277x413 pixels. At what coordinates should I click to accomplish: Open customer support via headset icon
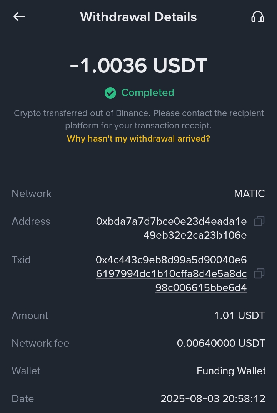[x=257, y=17]
